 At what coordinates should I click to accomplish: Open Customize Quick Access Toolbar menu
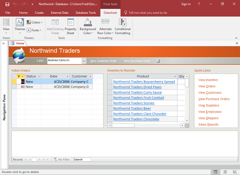point(32,4)
